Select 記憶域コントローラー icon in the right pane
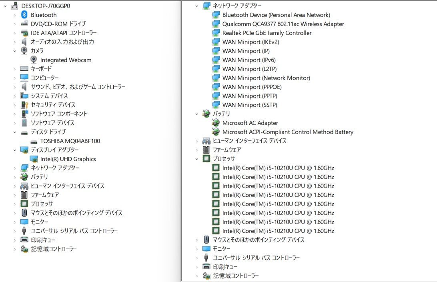Screen dimensions: 437x282 tap(206, 276)
